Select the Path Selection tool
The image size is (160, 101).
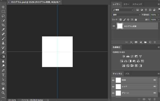click(x=3, y=79)
